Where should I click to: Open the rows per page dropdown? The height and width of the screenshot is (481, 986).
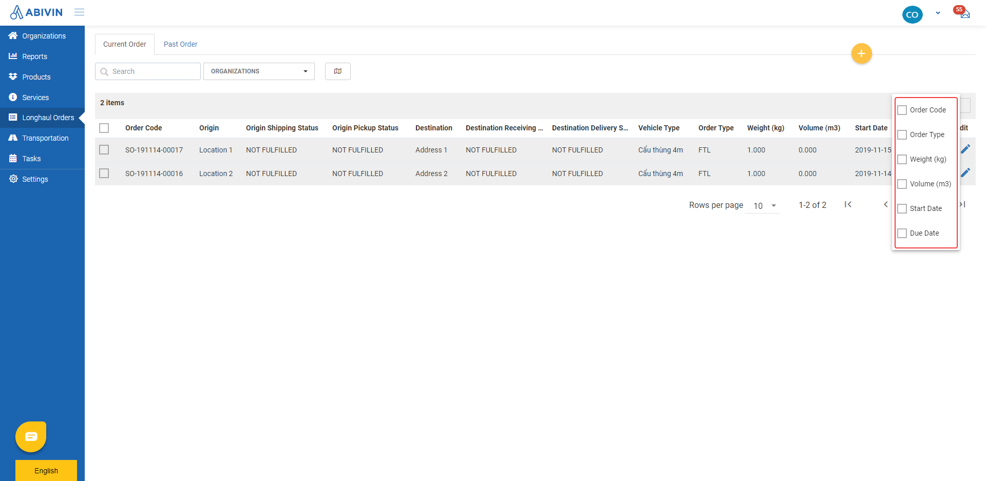point(763,206)
